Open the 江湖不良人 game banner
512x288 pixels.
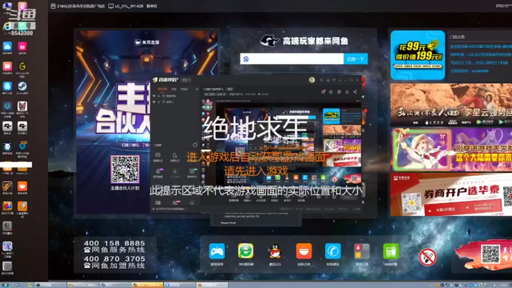451,105
